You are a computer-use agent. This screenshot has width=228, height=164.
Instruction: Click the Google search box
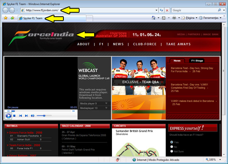pos(194,10)
